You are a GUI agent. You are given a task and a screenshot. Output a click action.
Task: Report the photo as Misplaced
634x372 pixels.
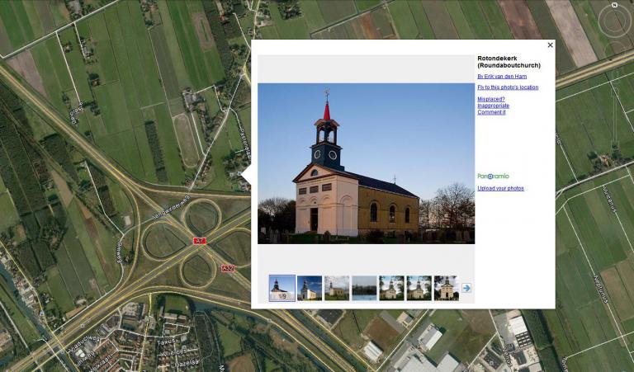point(491,99)
